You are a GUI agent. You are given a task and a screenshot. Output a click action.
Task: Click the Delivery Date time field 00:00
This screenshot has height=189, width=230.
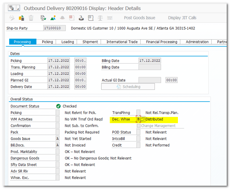pos(80,87)
